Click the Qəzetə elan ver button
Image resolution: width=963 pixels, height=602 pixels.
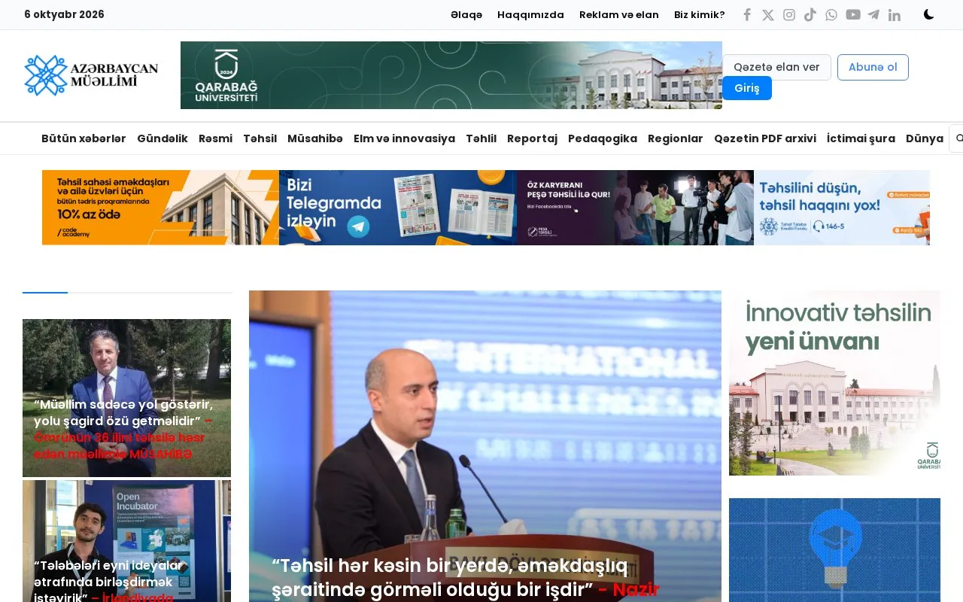pyautogui.click(x=776, y=67)
